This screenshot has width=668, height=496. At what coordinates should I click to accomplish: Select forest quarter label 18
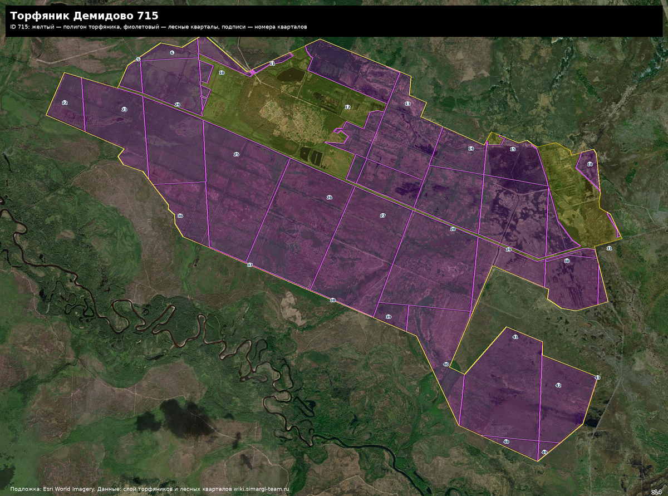[590, 165]
